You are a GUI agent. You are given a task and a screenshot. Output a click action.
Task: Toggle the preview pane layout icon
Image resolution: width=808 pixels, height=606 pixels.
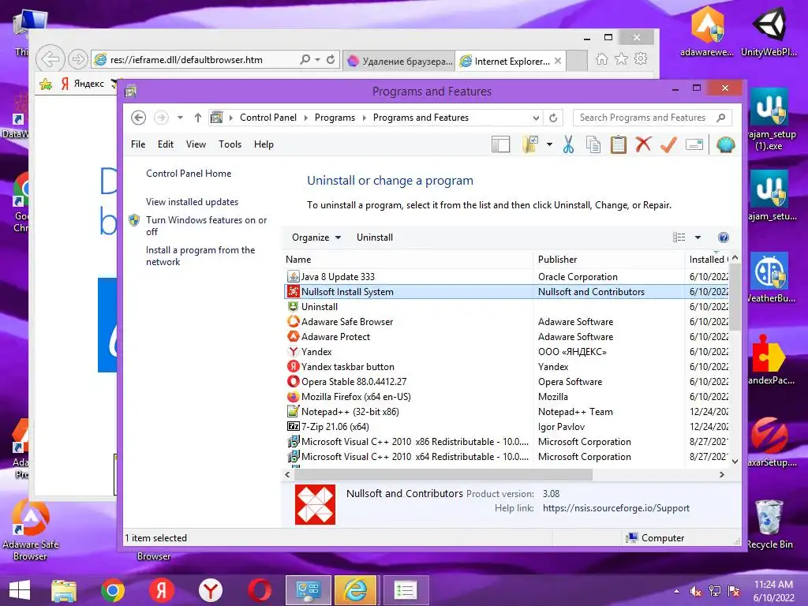click(500, 145)
